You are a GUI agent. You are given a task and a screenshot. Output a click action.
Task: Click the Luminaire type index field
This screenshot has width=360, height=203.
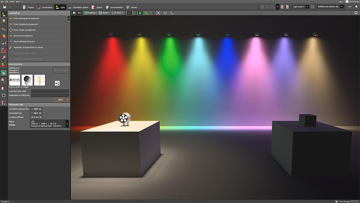coord(50,91)
